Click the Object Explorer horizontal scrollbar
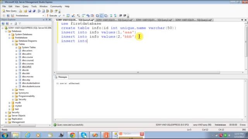The image size is (248, 139). point(20,125)
